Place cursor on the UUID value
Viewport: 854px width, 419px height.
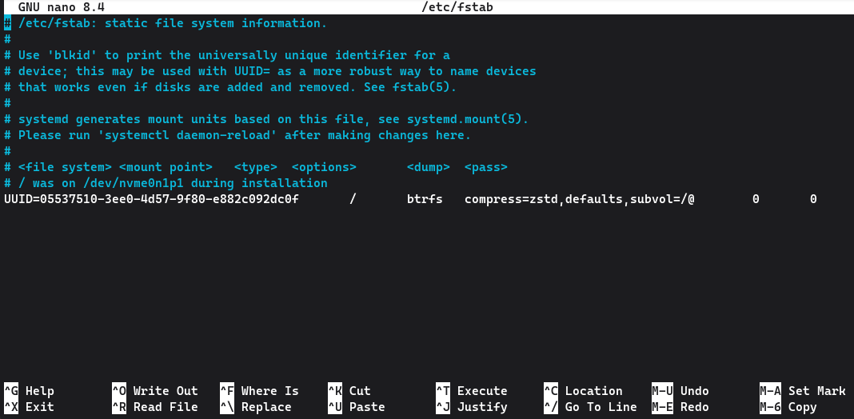(151, 199)
